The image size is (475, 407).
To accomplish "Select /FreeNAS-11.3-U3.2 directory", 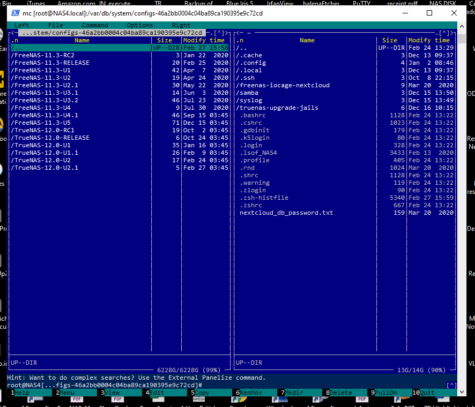I will point(120,100).
